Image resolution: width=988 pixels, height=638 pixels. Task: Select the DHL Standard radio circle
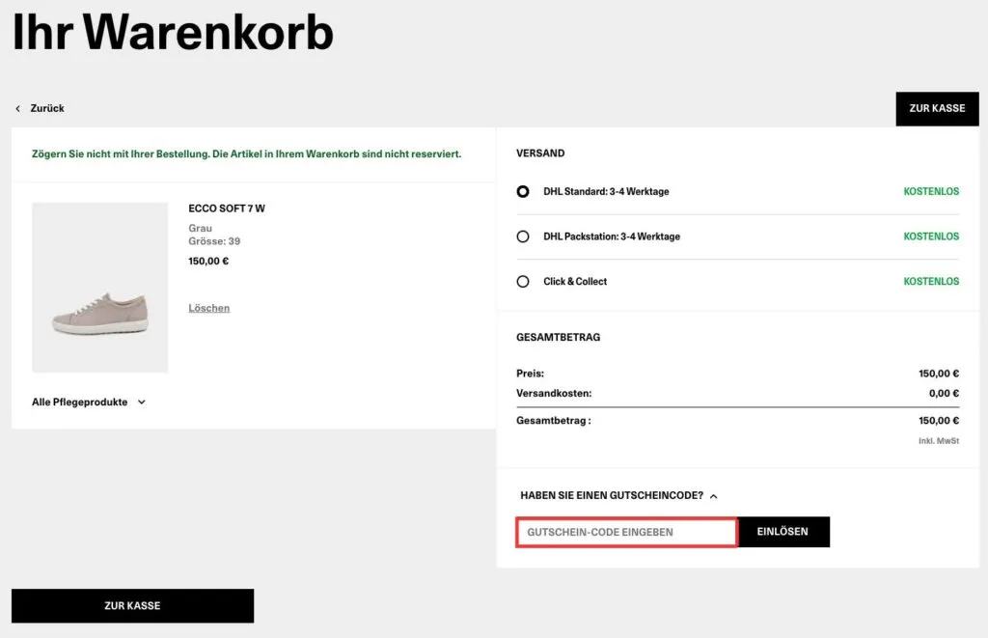click(523, 191)
